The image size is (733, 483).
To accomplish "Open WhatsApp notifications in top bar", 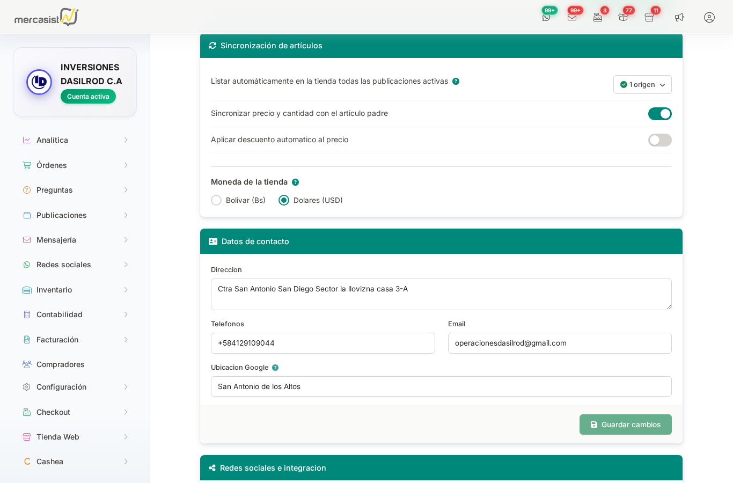I will [546, 17].
